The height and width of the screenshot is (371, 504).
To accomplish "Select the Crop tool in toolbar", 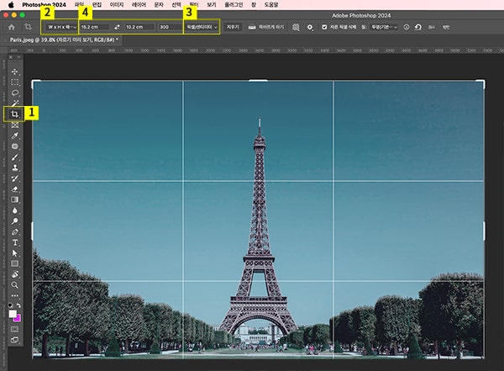I will [15, 114].
